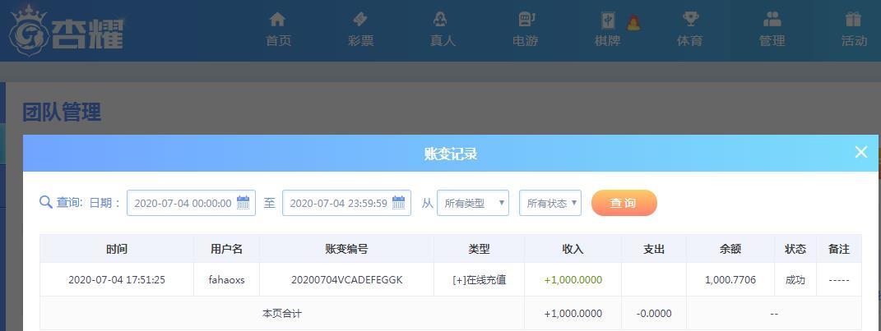Select the timestamp 2020-07-04 17:51:25 cell
The image size is (881, 331).
(117, 279)
